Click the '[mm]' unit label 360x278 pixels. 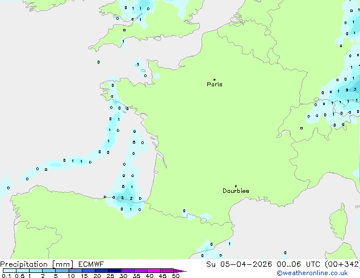click(x=62, y=264)
